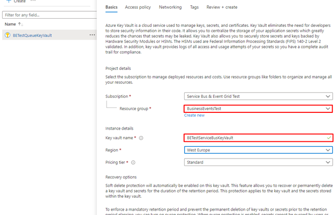Click the Name column sort arrow
Image resolution: width=336 pixels, height=215 pixels.
[x=20, y=24]
